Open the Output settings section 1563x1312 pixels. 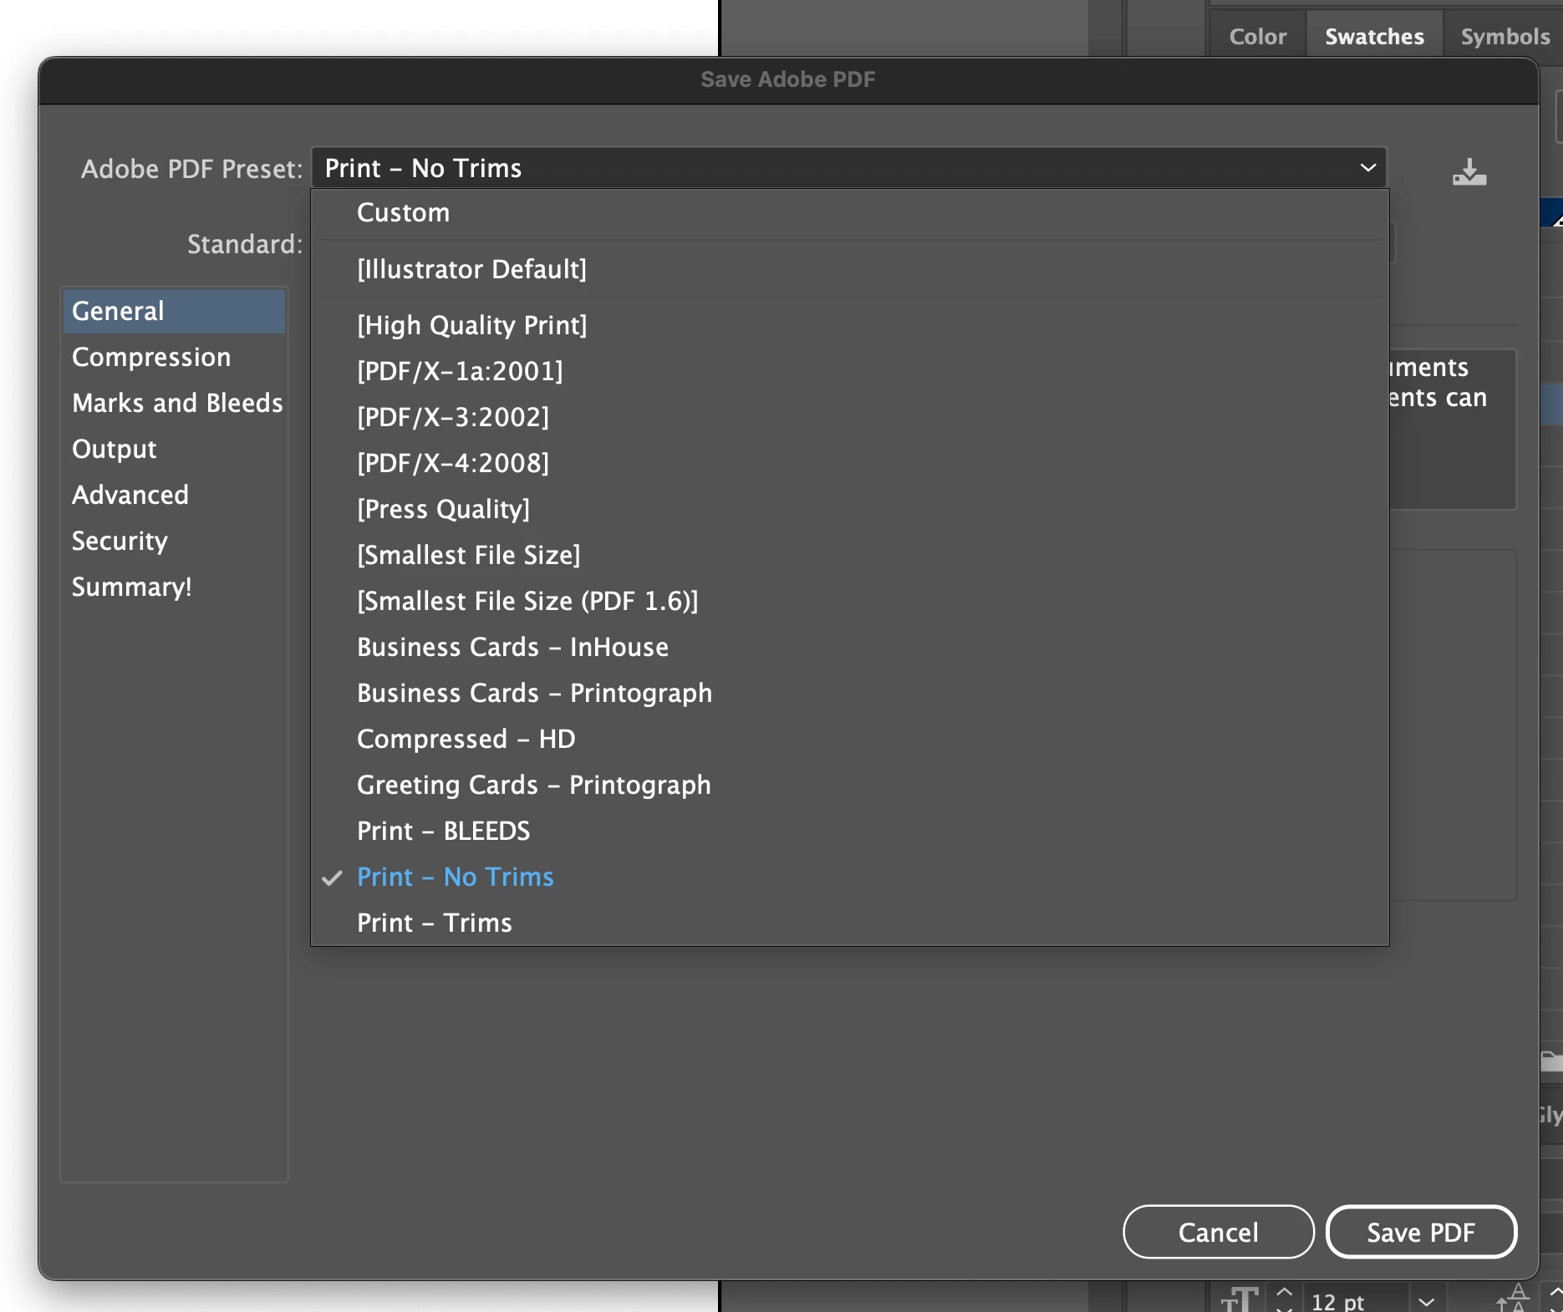click(x=174, y=449)
